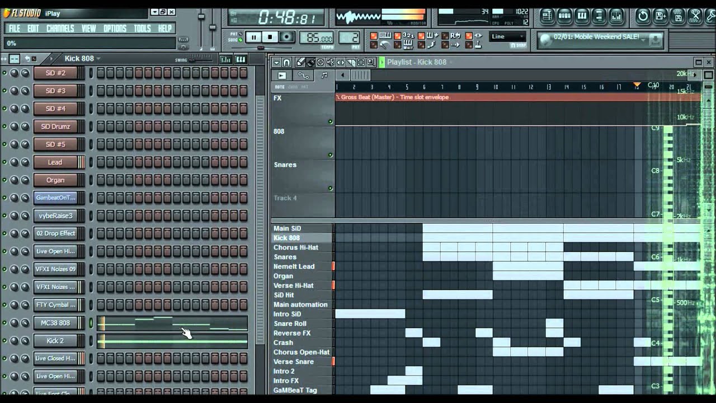Image resolution: width=716 pixels, height=403 pixels.
Task: Click the Record button in transport
Action: click(x=286, y=37)
